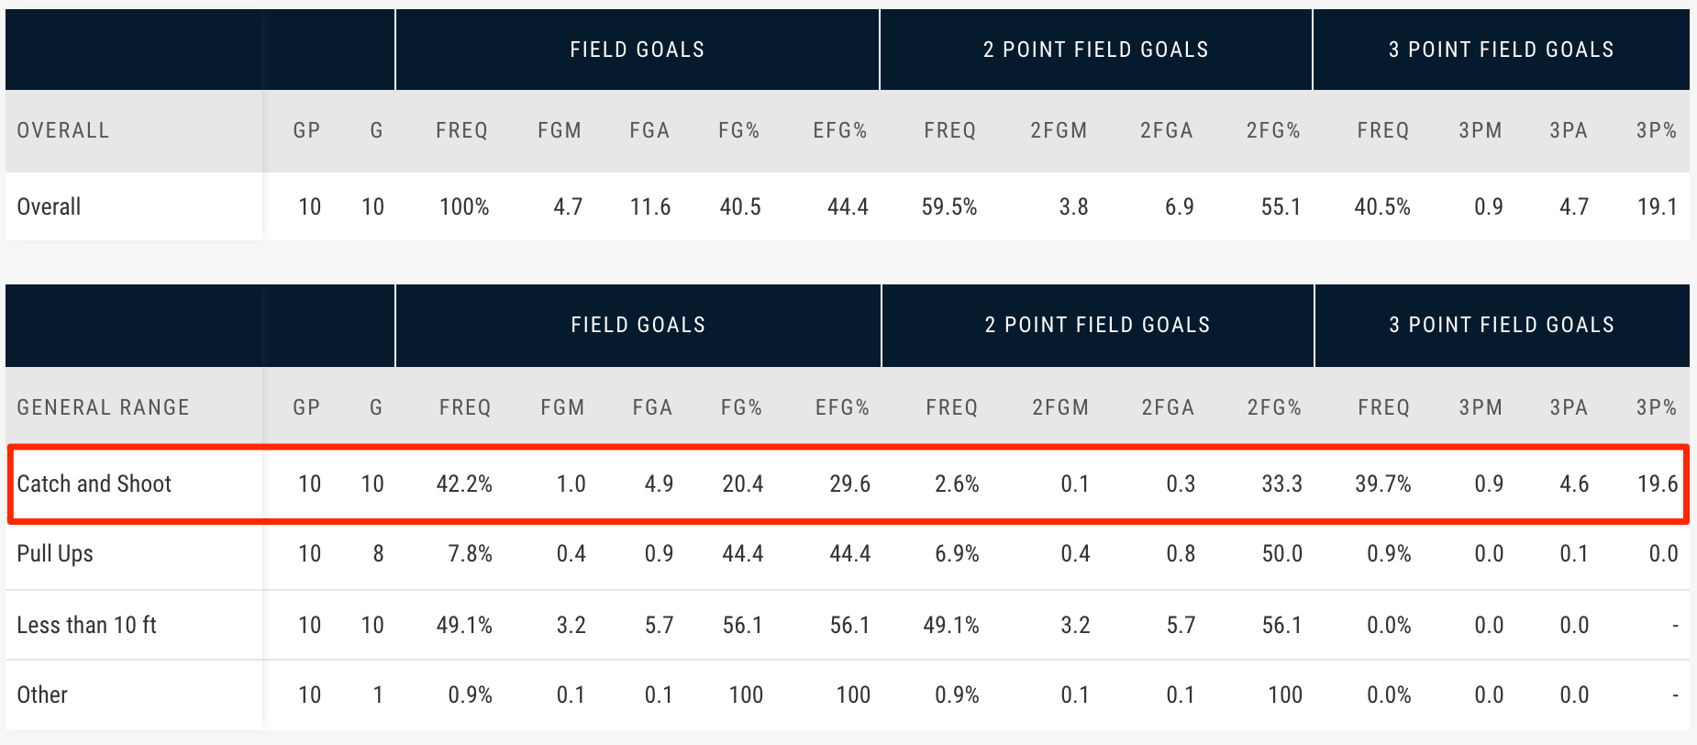Select the Less than 10 ft row
This screenshot has width=1697, height=745.
click(87, 625)
